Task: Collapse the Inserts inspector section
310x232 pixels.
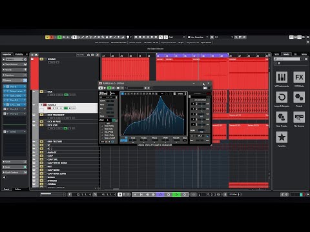Action: (15, 81)
